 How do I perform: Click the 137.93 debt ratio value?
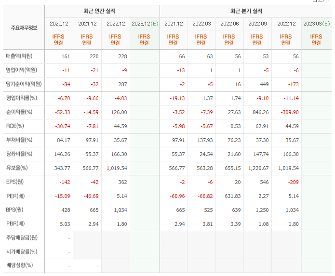[205, 141]
